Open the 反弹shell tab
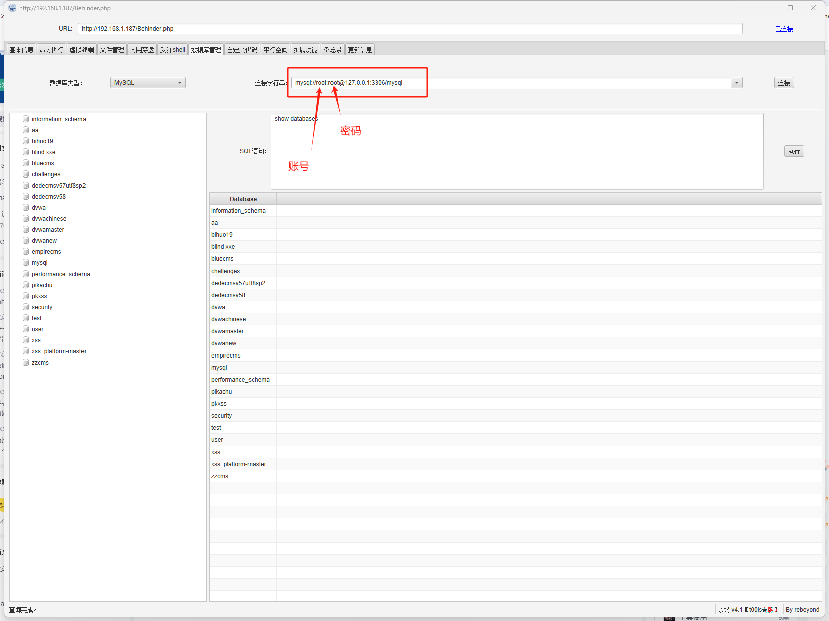This screenshot has width=829, height=621. pos(173,50)
